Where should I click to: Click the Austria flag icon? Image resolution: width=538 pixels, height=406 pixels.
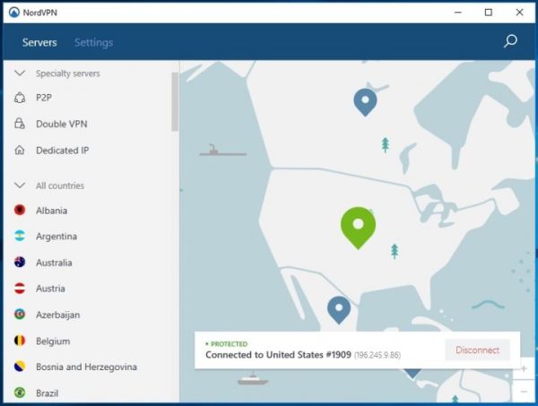click(x=20, y=289)
